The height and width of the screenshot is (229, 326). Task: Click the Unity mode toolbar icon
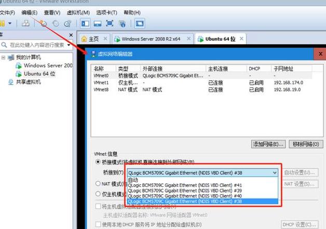click(122, 23)
